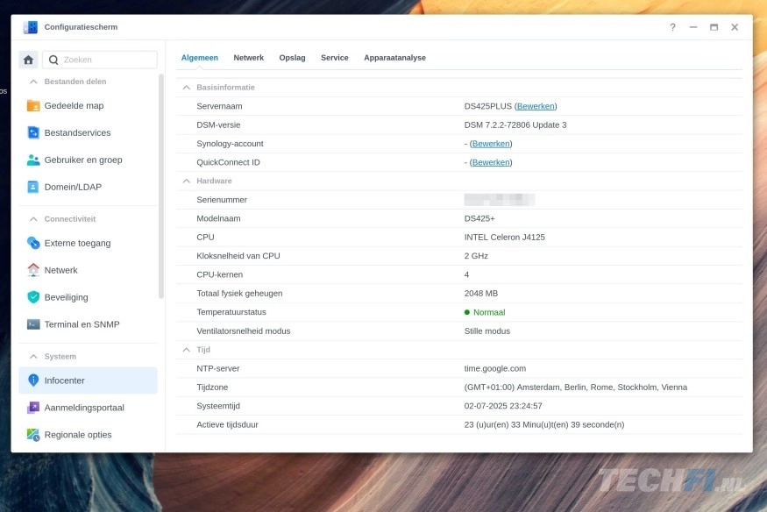
Task: Click the Externe toegang icon
Action: coord(33,243)
